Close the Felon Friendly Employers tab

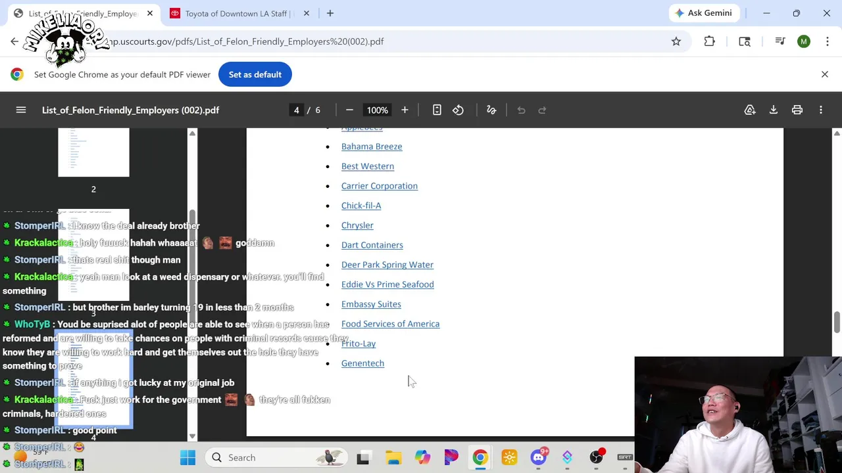[150, 13]
